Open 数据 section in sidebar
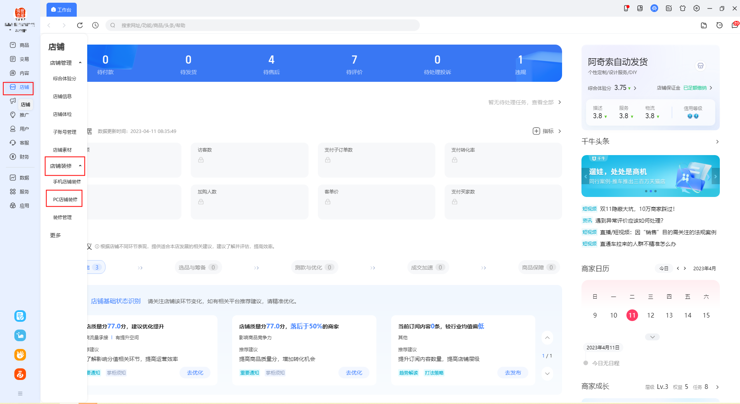The width and height of the screenshot is (740, 404). pos(19,178)
